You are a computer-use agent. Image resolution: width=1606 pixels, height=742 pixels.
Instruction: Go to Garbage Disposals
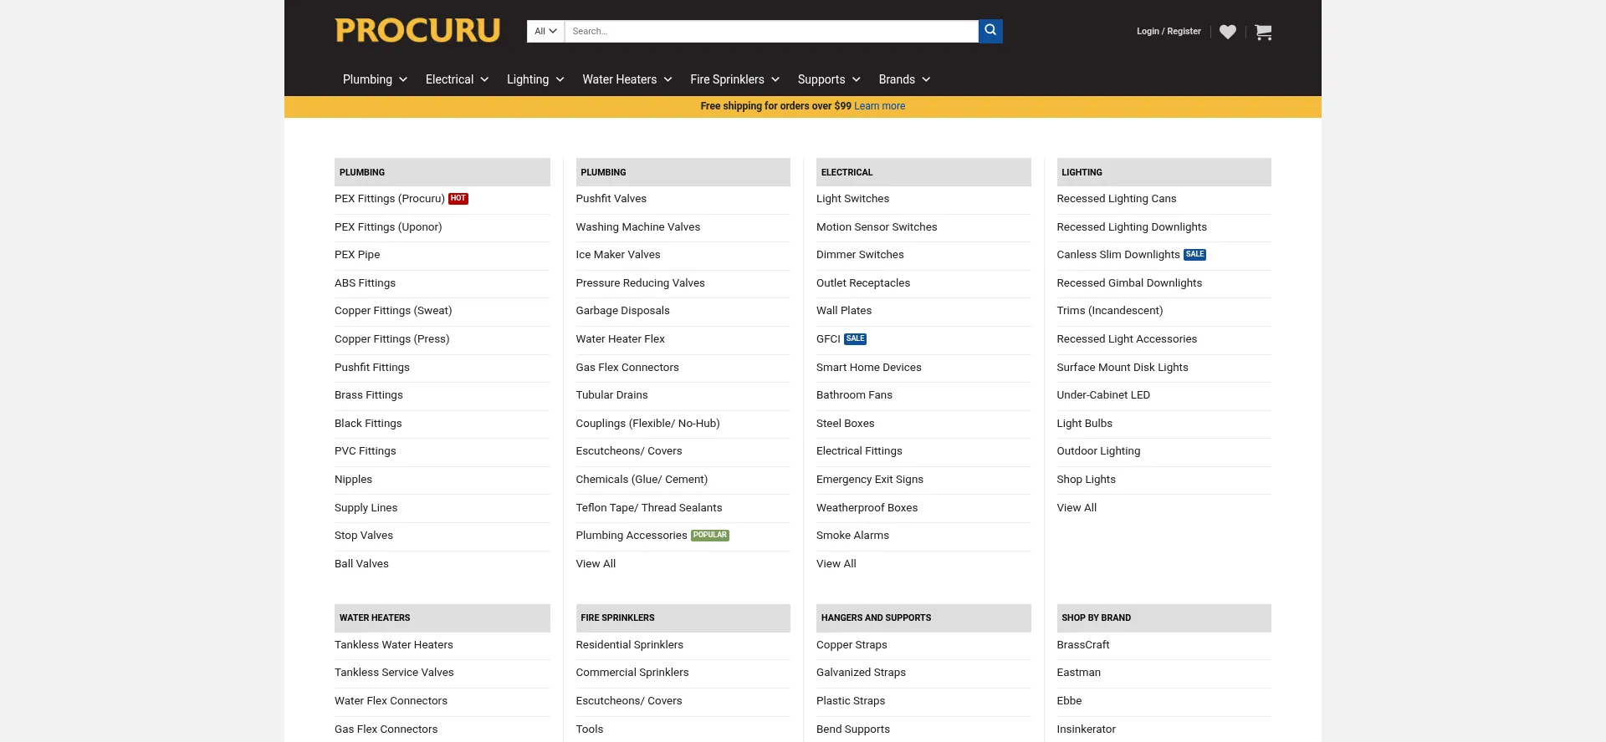click(x=622, y=311)
